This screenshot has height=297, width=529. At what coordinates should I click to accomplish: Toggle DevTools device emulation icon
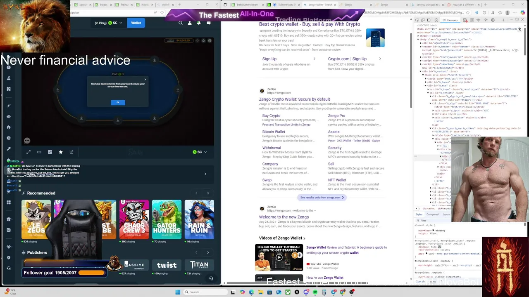(424, 20)
